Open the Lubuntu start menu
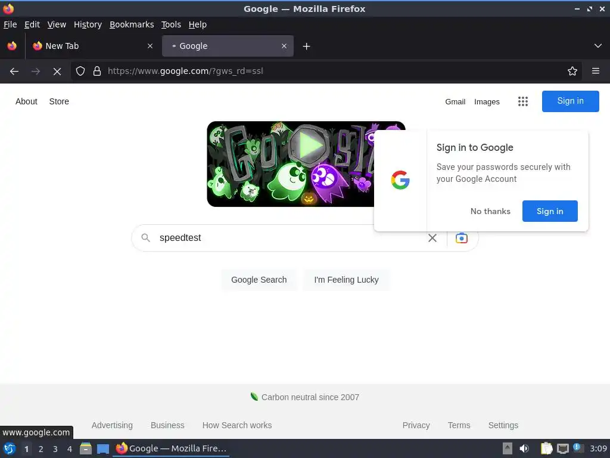The height and width of the screenshot is (458, 610). [x=10, y=448]
